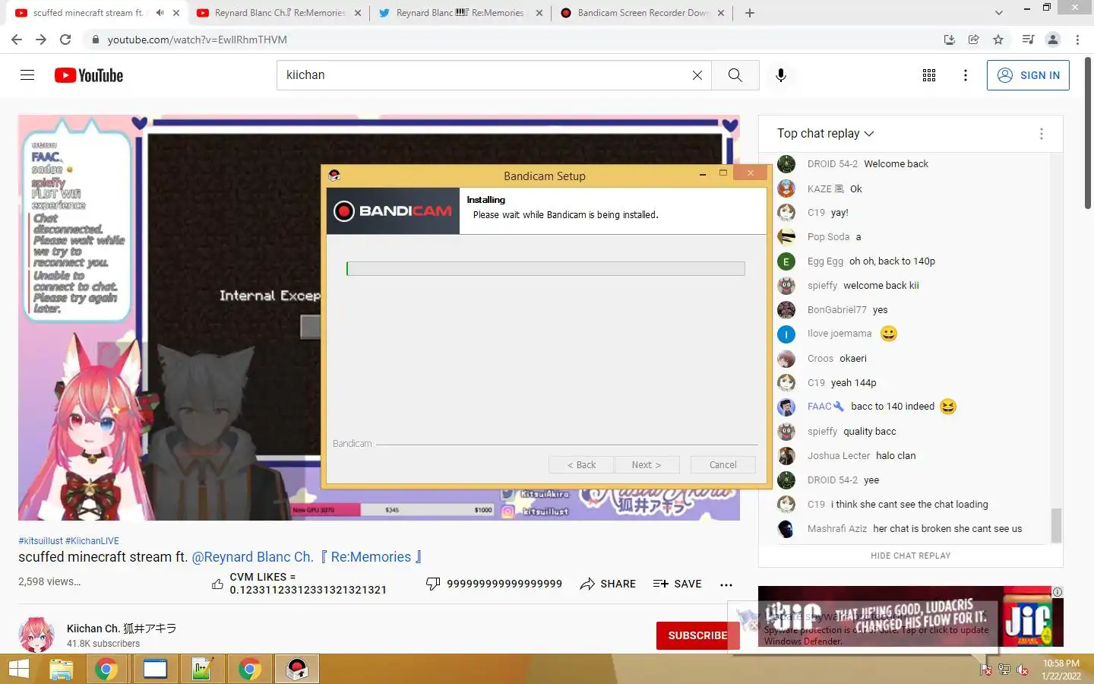Open File Explorer from taskbar

(x=61, y=670)
